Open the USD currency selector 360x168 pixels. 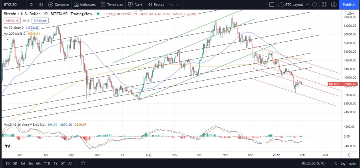(350, 14)
